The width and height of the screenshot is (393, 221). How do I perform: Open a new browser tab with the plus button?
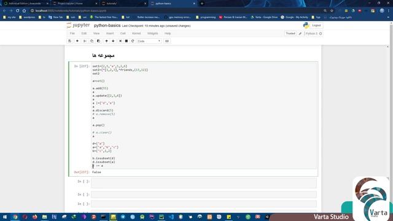pyautogui.click(x=202, y=4)
